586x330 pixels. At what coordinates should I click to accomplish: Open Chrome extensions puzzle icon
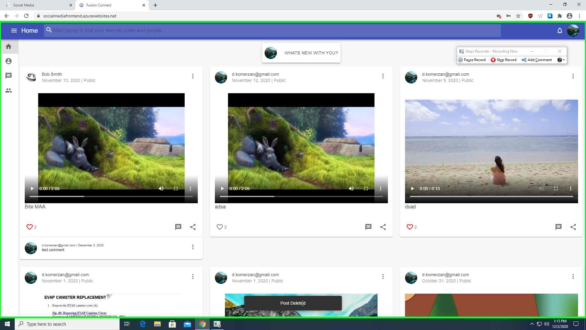pyautogui.click(x=560, y=16)
